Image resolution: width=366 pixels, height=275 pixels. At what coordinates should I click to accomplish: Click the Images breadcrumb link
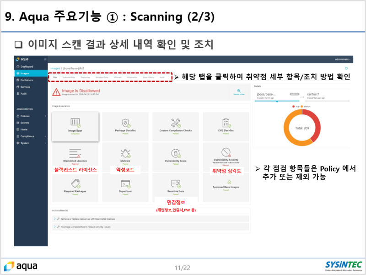tap(55, 68)
